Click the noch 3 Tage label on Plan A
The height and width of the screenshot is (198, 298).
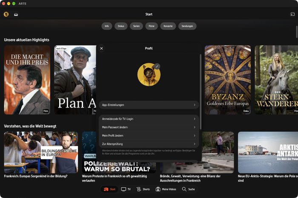(x=61, y=48)
